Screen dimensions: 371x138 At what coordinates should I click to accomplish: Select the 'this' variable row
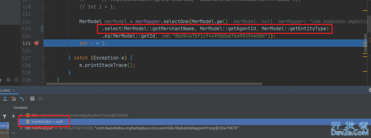194,115
